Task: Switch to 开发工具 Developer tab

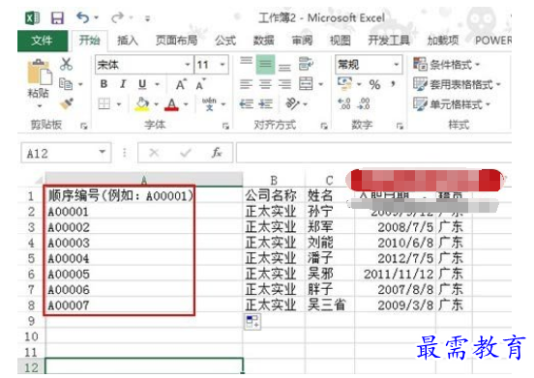Action: (x=389, y=41)
